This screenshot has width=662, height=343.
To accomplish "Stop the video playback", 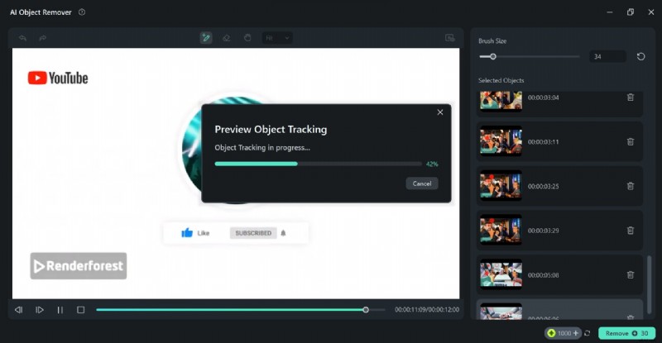I will (80, 310).
